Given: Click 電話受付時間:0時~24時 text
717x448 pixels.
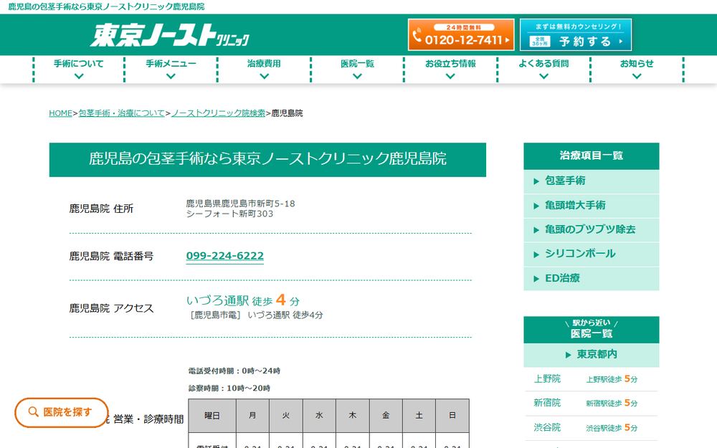Looking at the screenshot, I should (x=234, y=371).
